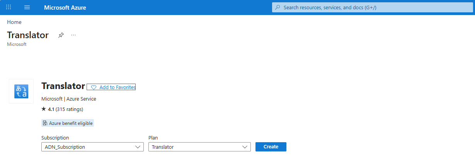The width and height of the screenshot is (475, 163).
Task: Open the portal hamburger menu
Action: tap(27, 7)
